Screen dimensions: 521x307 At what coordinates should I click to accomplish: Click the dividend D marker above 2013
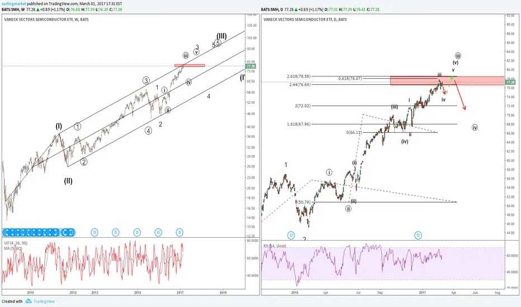tap(94, 232)
